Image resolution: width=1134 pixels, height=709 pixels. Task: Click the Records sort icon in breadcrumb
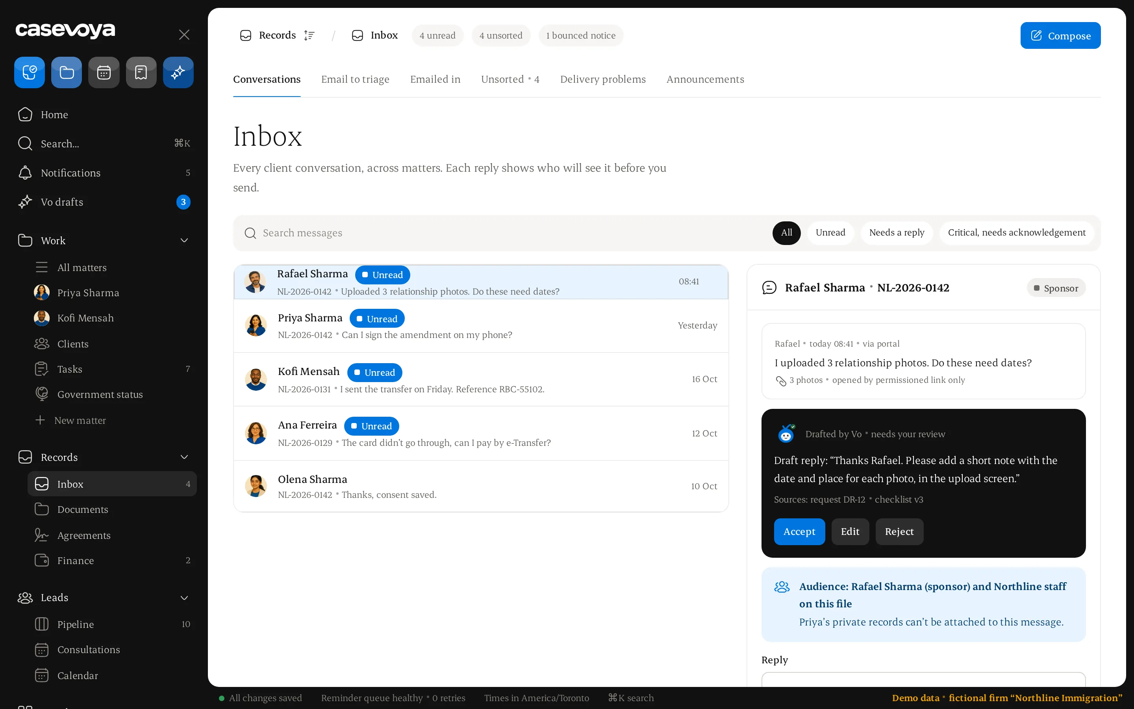pyautogui.click(x=309, y=35)
